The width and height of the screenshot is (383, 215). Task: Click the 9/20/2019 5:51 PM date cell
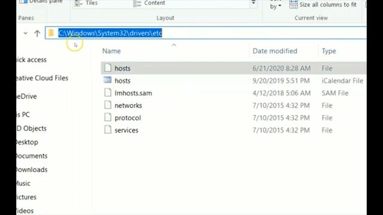[x=281, y=81]
